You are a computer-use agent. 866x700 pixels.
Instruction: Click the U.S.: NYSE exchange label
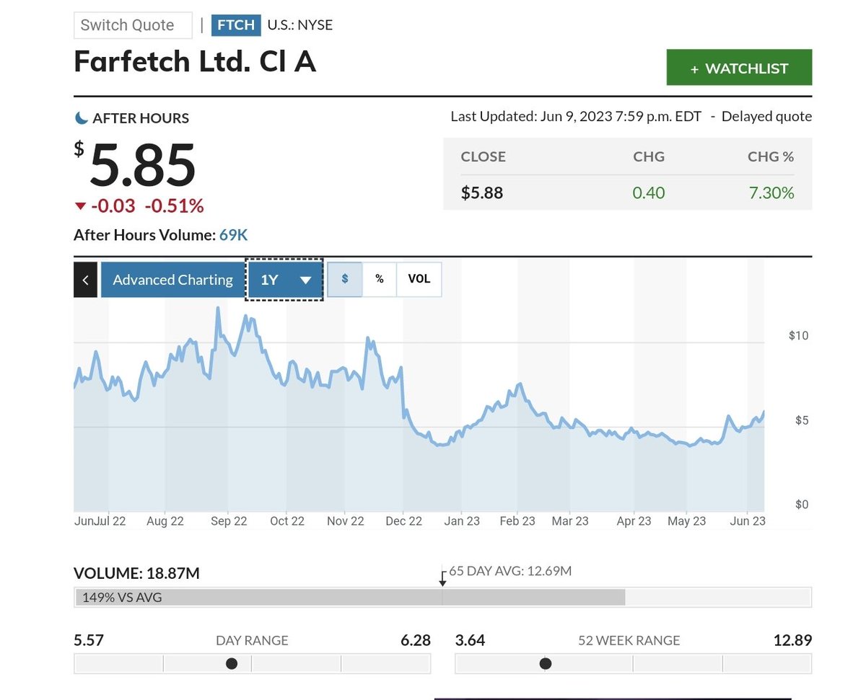[x=299, y=25]
